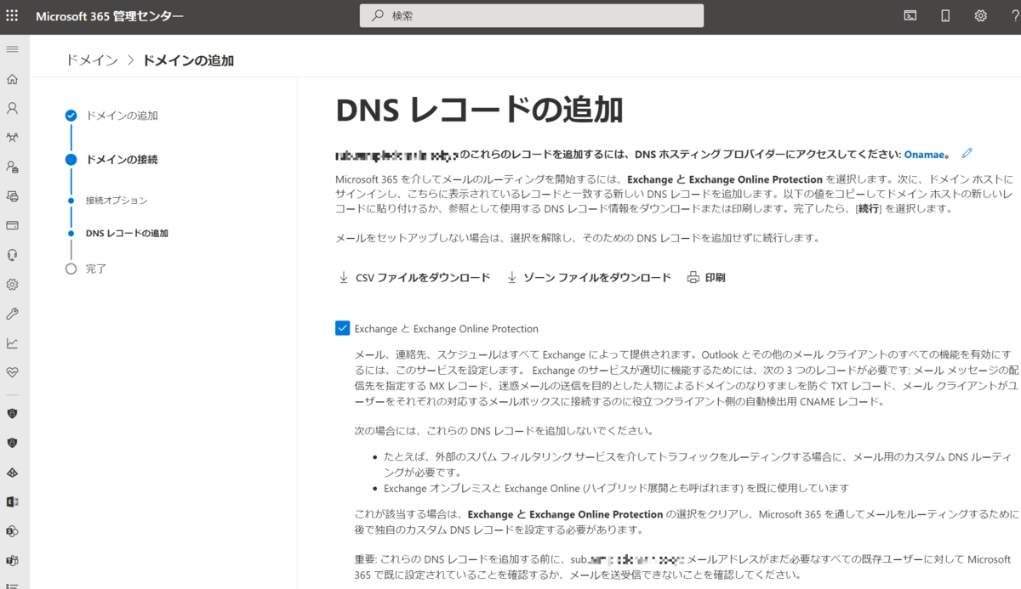Edit the DNS hosting provider with the pencil icon

coord(967,153)
